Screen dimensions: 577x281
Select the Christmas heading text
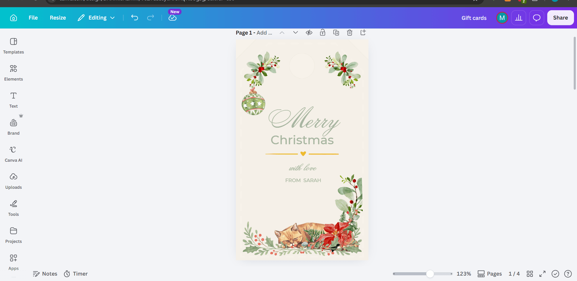302,140
